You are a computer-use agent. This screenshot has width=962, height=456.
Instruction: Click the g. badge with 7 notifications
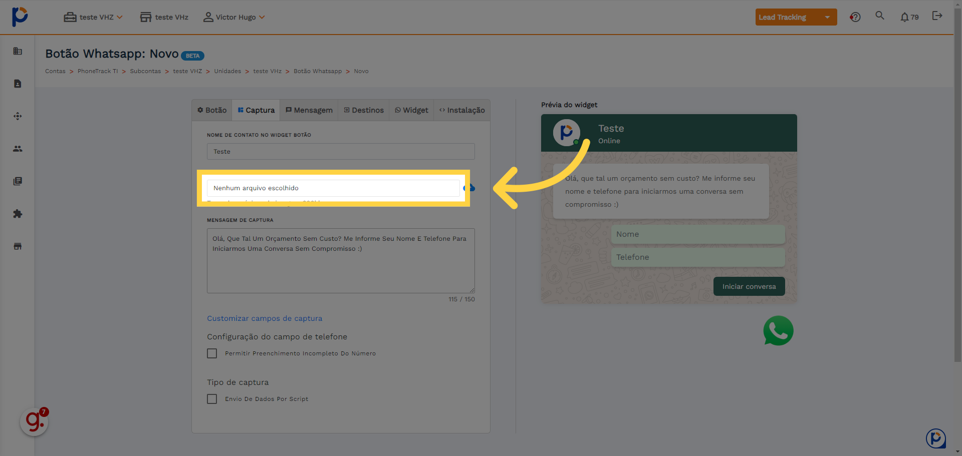[x=34, y=421]
